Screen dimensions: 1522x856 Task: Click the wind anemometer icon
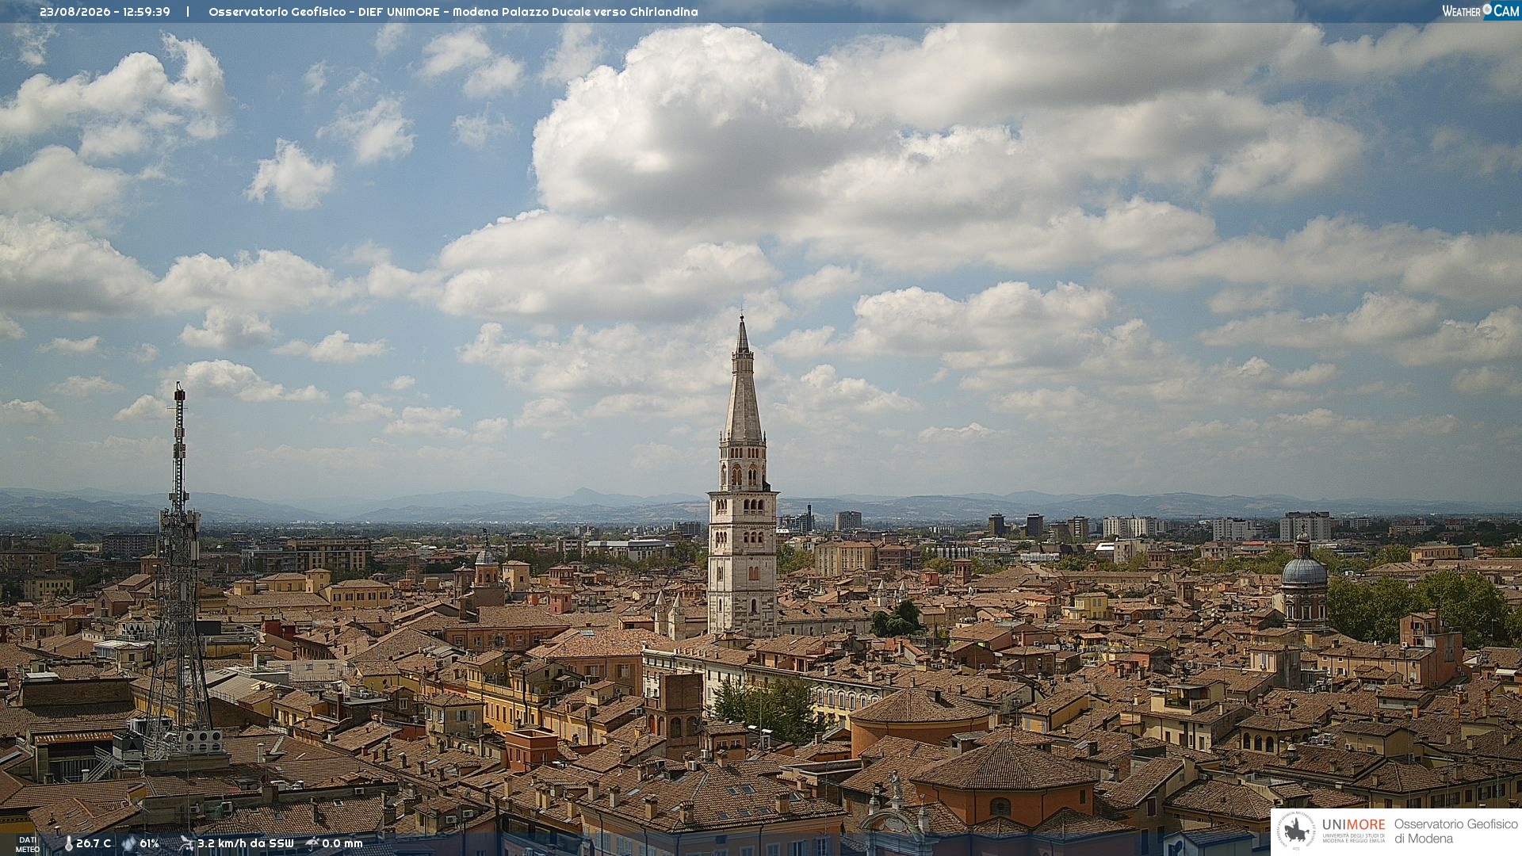click(186, 844)
